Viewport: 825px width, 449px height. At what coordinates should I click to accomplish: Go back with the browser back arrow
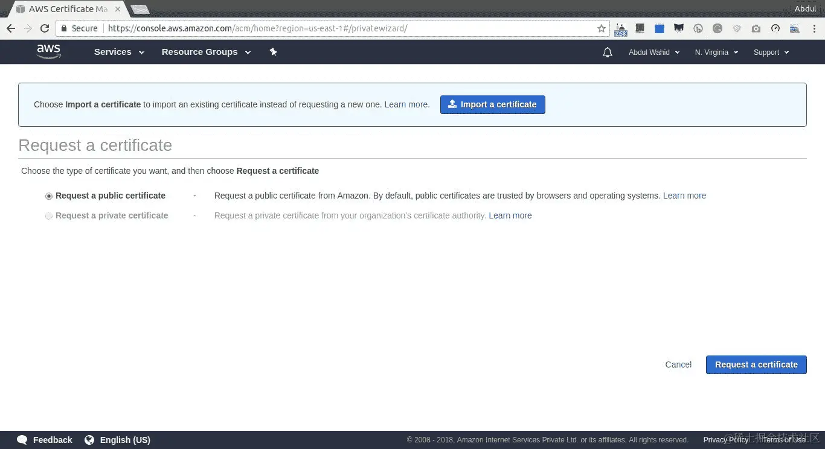(x=11, y=28)
